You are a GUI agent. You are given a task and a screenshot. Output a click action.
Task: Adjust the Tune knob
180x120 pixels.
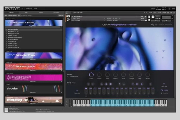point(153,17)
